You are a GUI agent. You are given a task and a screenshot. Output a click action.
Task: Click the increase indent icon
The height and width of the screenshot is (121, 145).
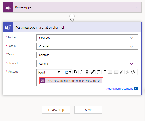110,72
